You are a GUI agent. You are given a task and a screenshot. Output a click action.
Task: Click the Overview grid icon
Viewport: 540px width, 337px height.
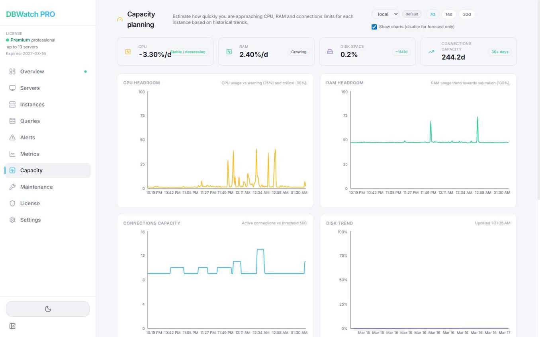(12, 72)
